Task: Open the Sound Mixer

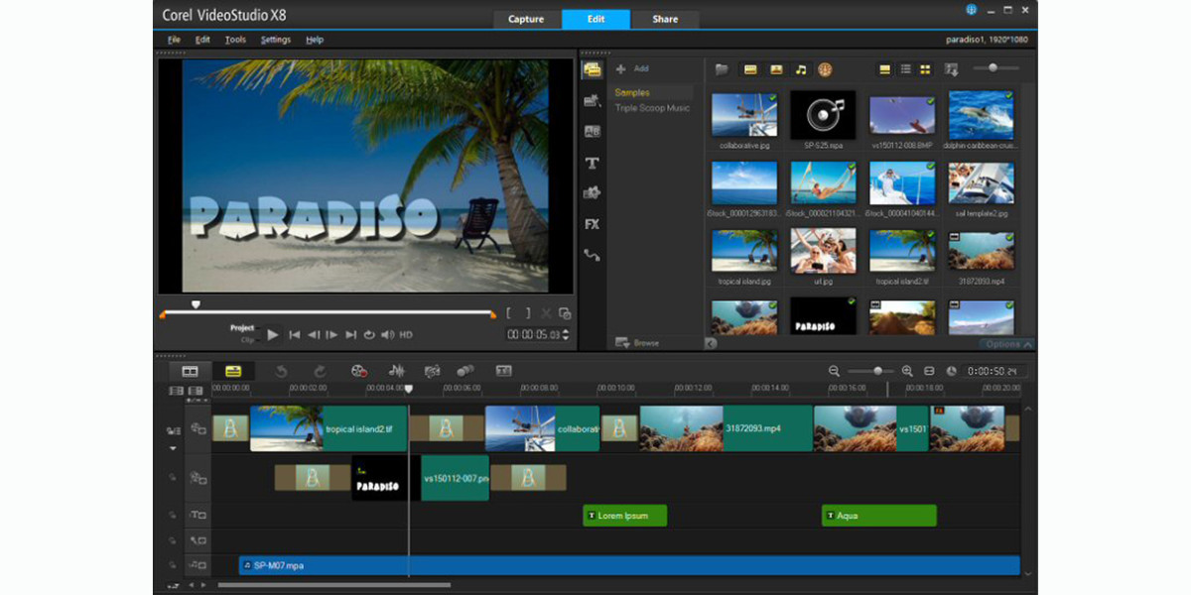Action: coord(398,370)
